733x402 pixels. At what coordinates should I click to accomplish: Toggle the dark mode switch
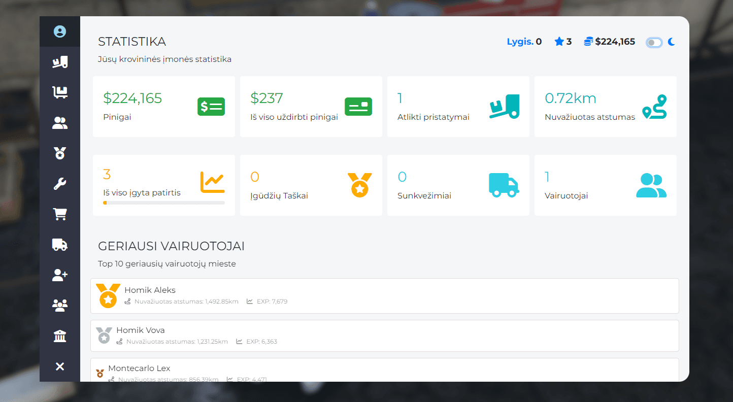tap(654, 42)
